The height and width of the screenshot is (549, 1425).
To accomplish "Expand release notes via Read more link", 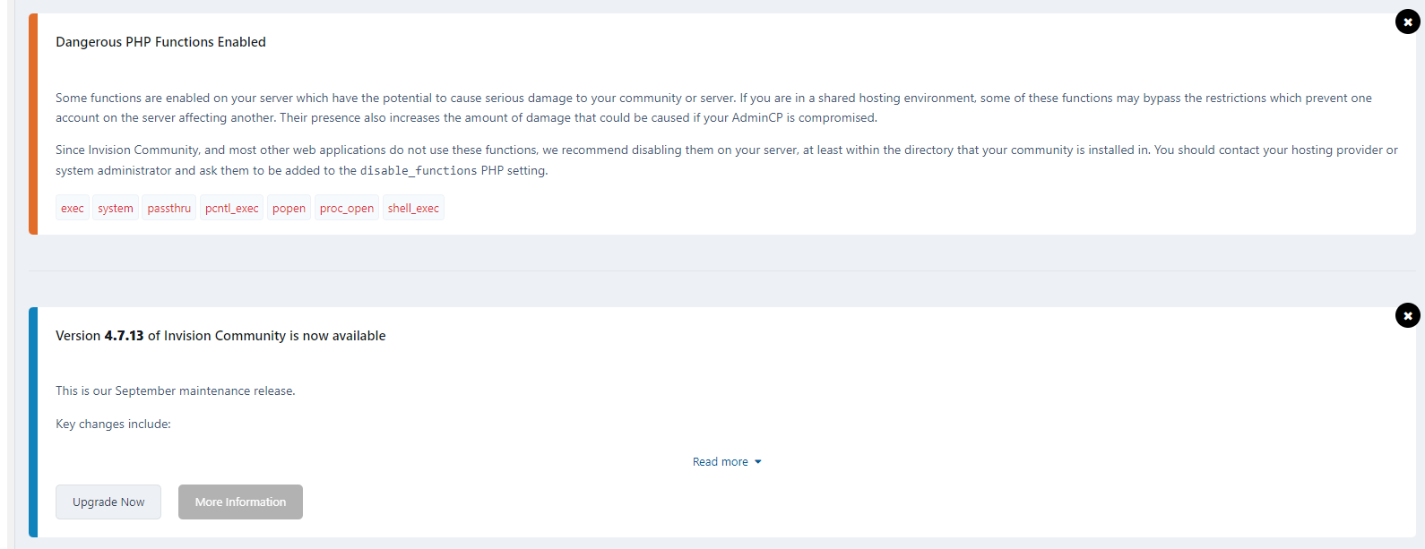I will (x=720, y=462).
